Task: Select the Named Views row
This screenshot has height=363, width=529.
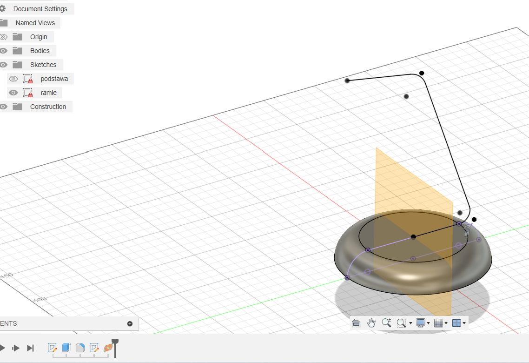Action: tap(30, 23)
